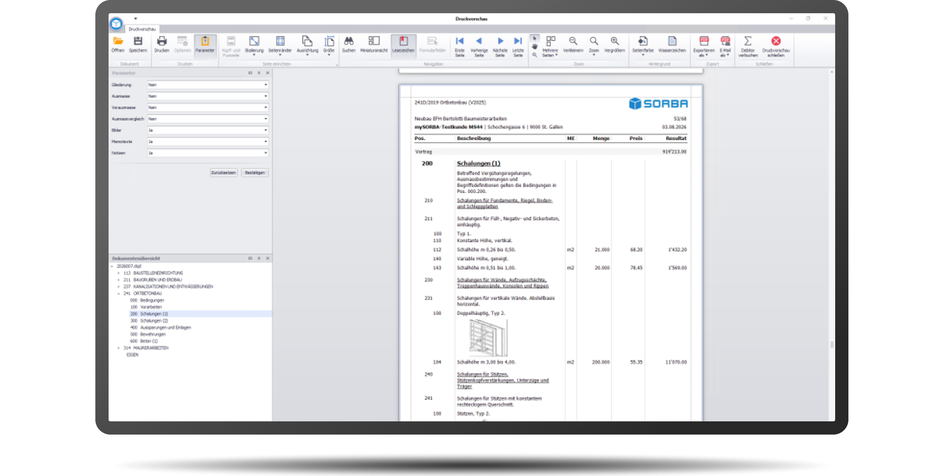
Task: Open a document with the Öffnen icon
Action: pyautogui.click(x=118, y=45)
